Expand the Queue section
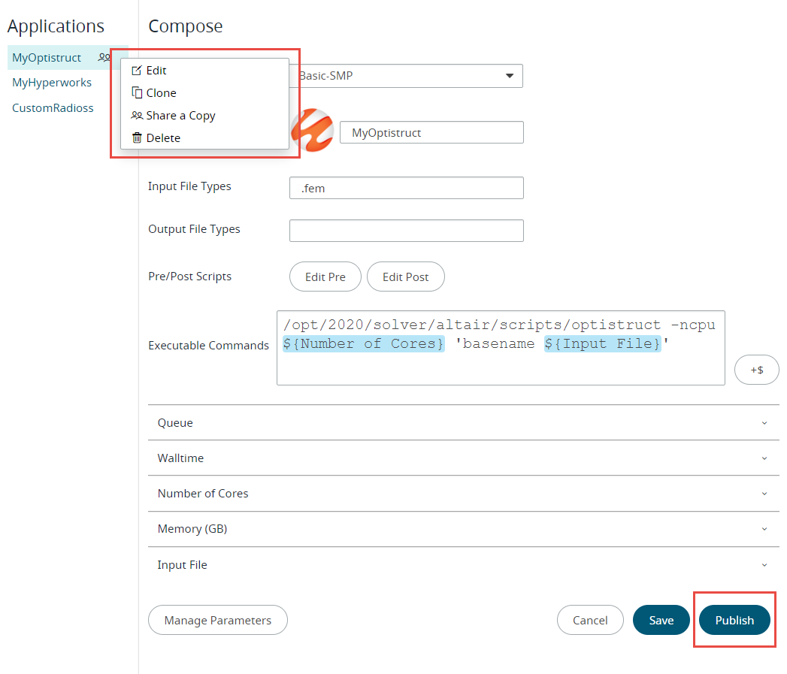Image resolution: width=787 pixels, height=674 pixels. pos(463,422)
